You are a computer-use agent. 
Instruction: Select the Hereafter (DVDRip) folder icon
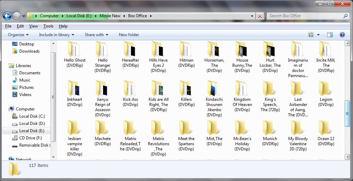click(130, 49)
